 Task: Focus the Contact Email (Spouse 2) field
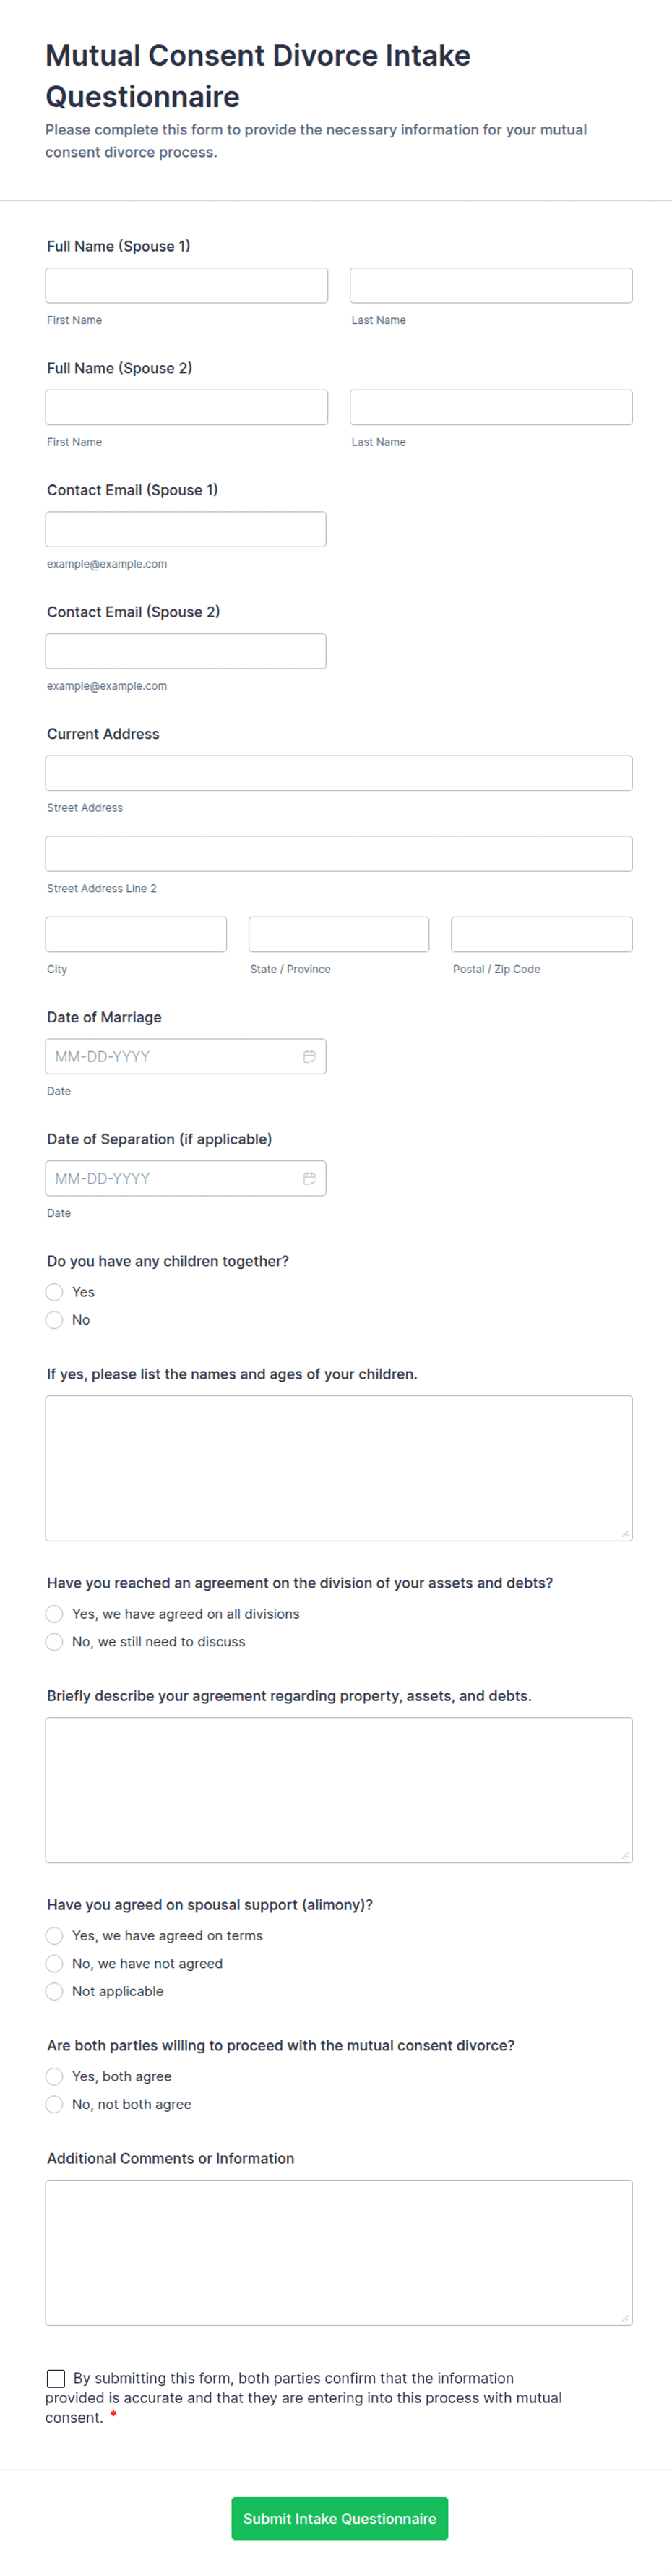[x=186, y=651]
